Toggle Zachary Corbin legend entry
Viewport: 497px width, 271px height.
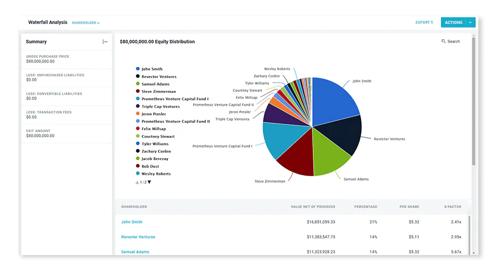click(x=153, y=151)
